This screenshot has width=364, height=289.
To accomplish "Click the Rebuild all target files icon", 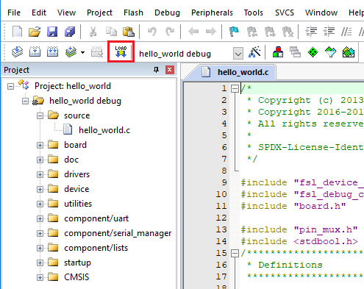I will click(x=52, y=51).
